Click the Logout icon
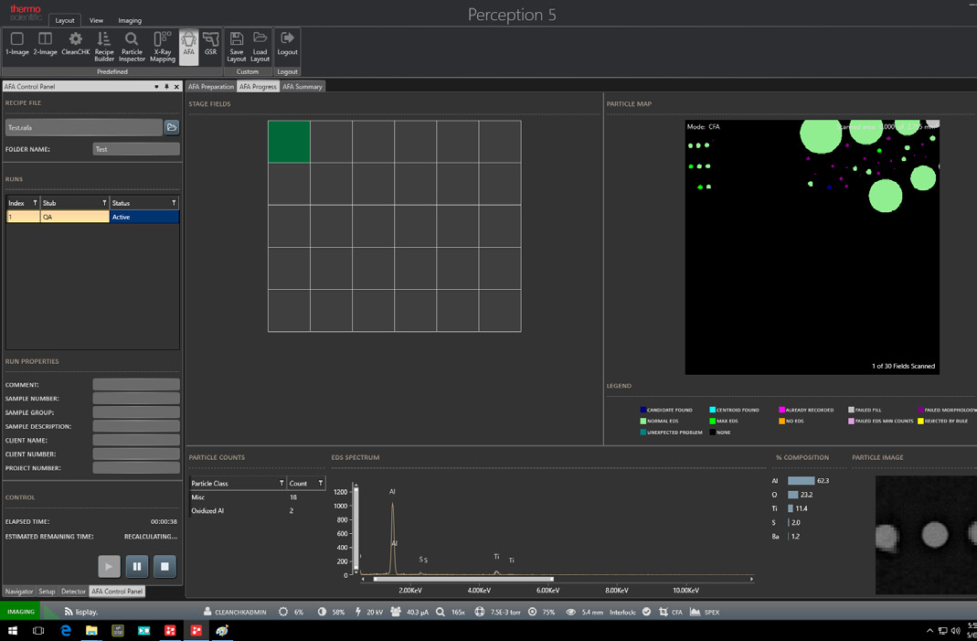This screenshot has width=977, height=641. [287, 45]
